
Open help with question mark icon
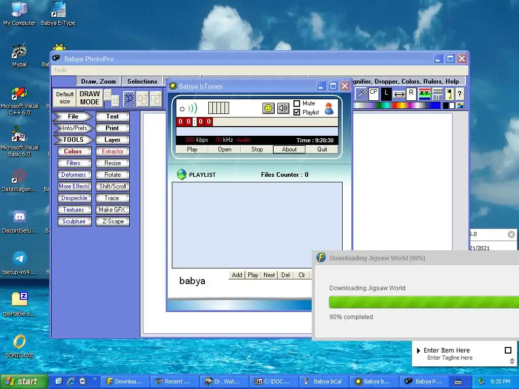(459, 94)
